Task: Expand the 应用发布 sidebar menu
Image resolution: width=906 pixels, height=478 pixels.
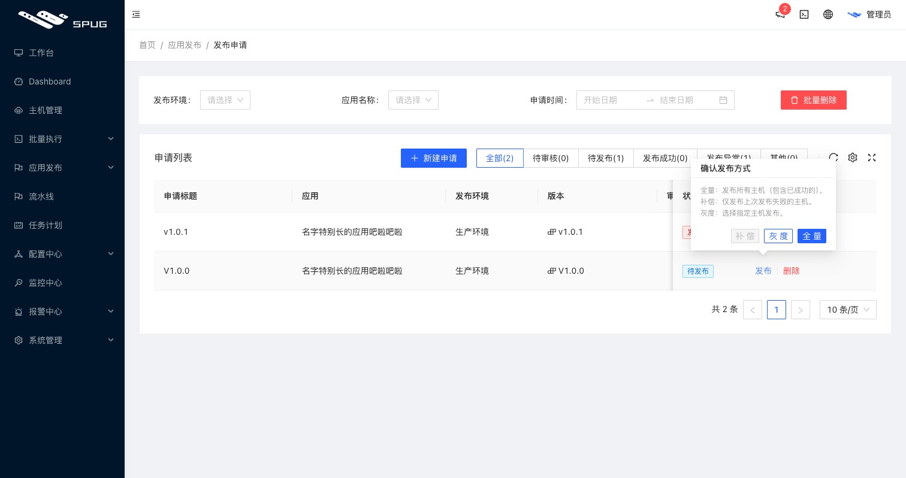Action: [x=62, y=168]
